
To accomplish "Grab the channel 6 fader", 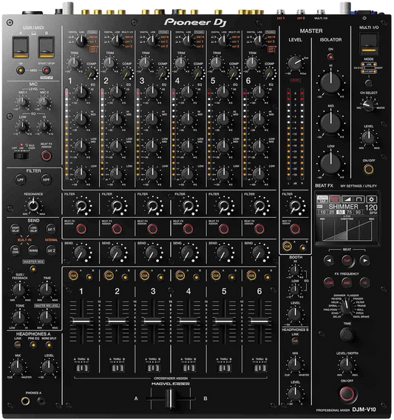I will pyautogui.click(x=259, y=321).
